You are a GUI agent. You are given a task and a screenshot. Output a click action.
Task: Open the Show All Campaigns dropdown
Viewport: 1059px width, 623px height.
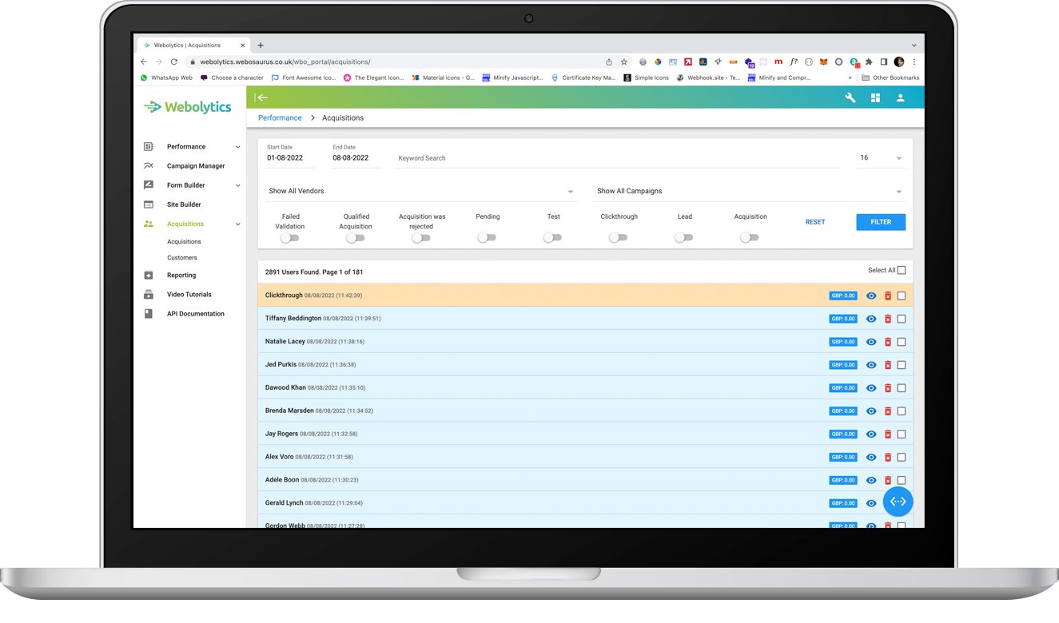[x=749, y=192]
